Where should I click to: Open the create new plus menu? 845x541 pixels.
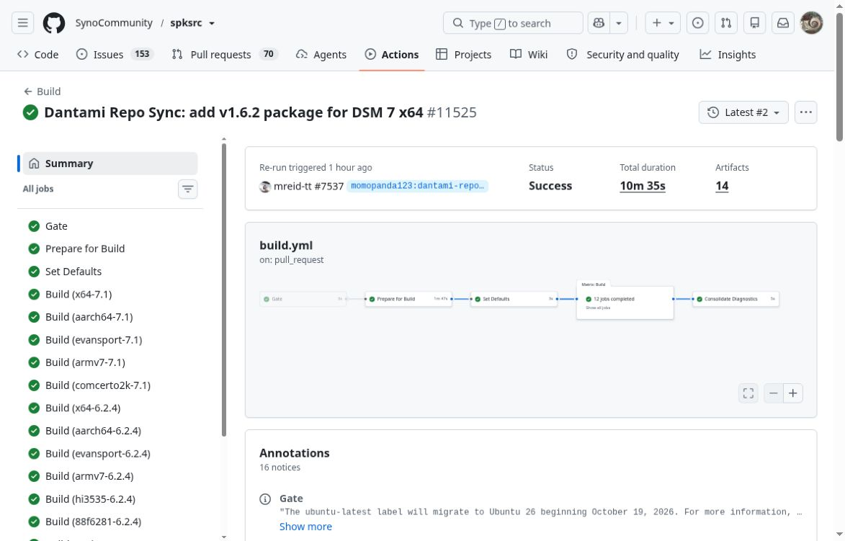tap(663, 23)
